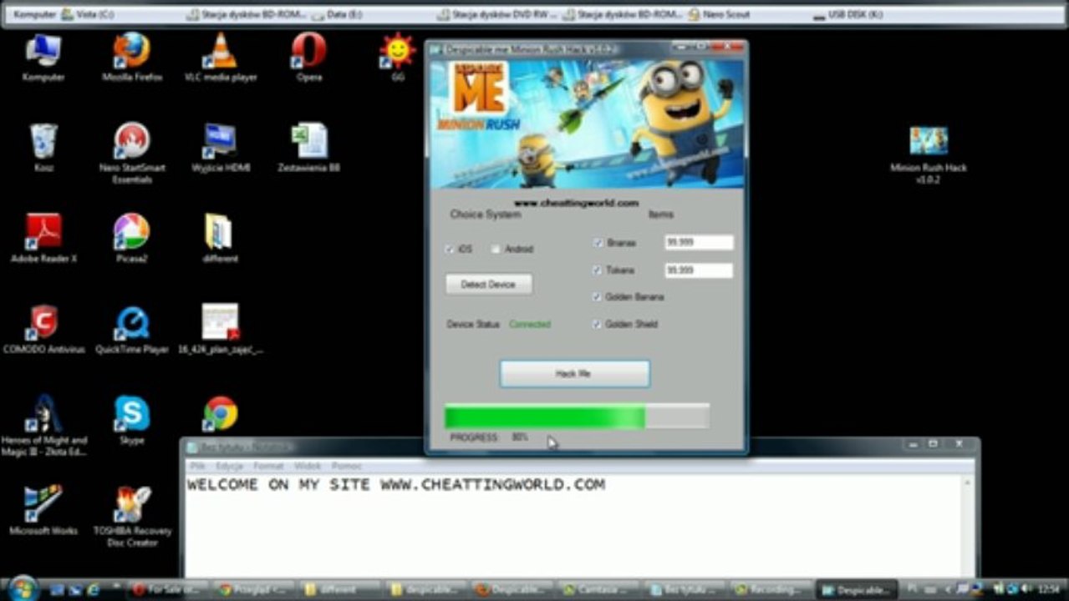Click the green hack progress bar
This screenshot has width=1069, height=601.
[577, 417]
